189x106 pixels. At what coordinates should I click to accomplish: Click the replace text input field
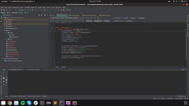[x=67, y=21]
